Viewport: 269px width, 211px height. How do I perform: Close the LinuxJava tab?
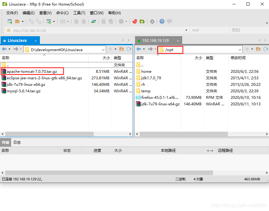[x=36, y=41]
